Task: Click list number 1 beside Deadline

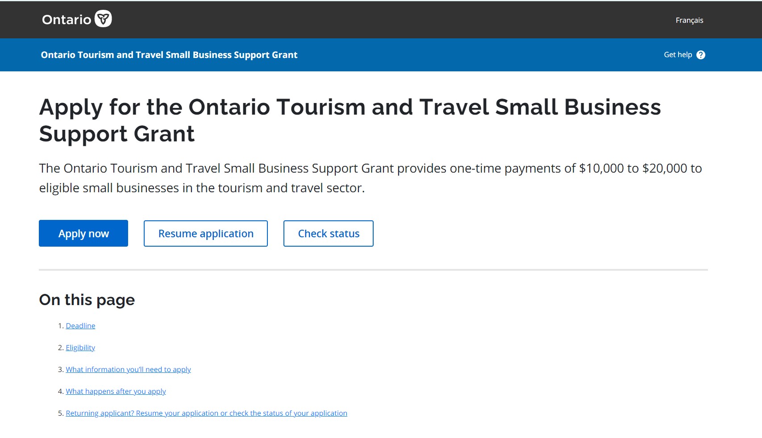Action: pyautogui.click(x=61, y=326)
